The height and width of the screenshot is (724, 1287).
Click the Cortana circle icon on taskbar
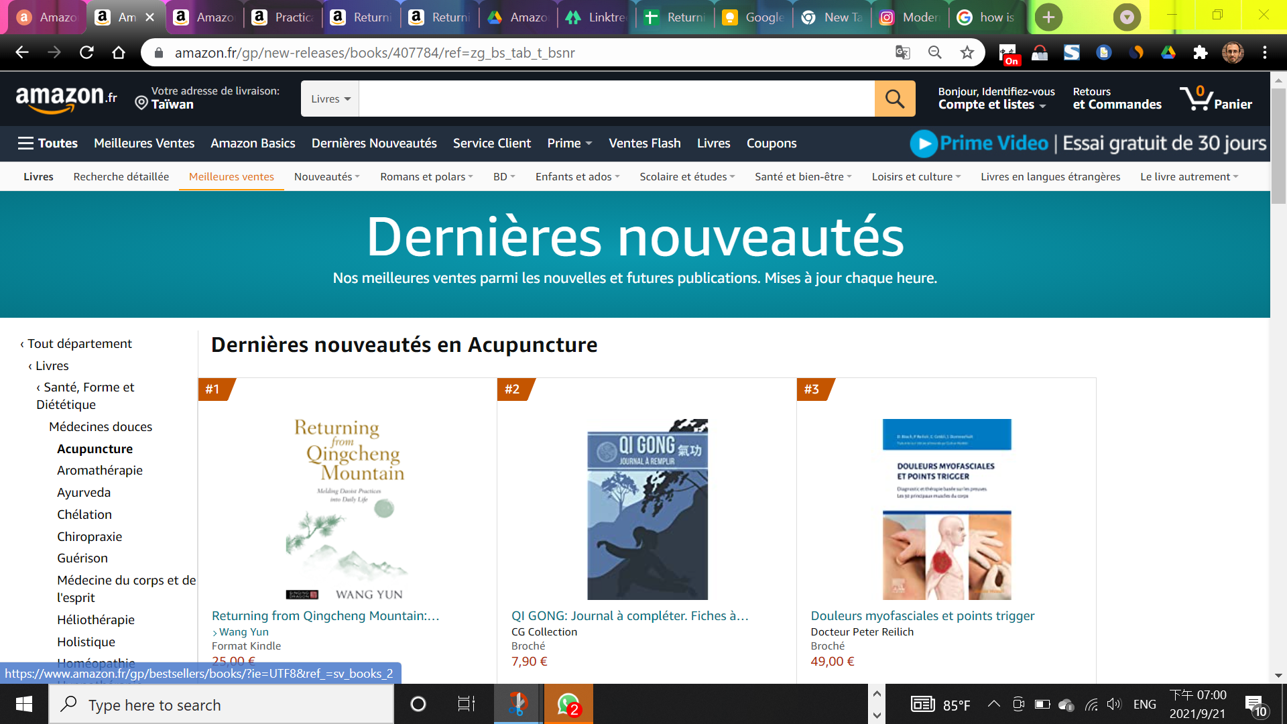tap(418, 704)
